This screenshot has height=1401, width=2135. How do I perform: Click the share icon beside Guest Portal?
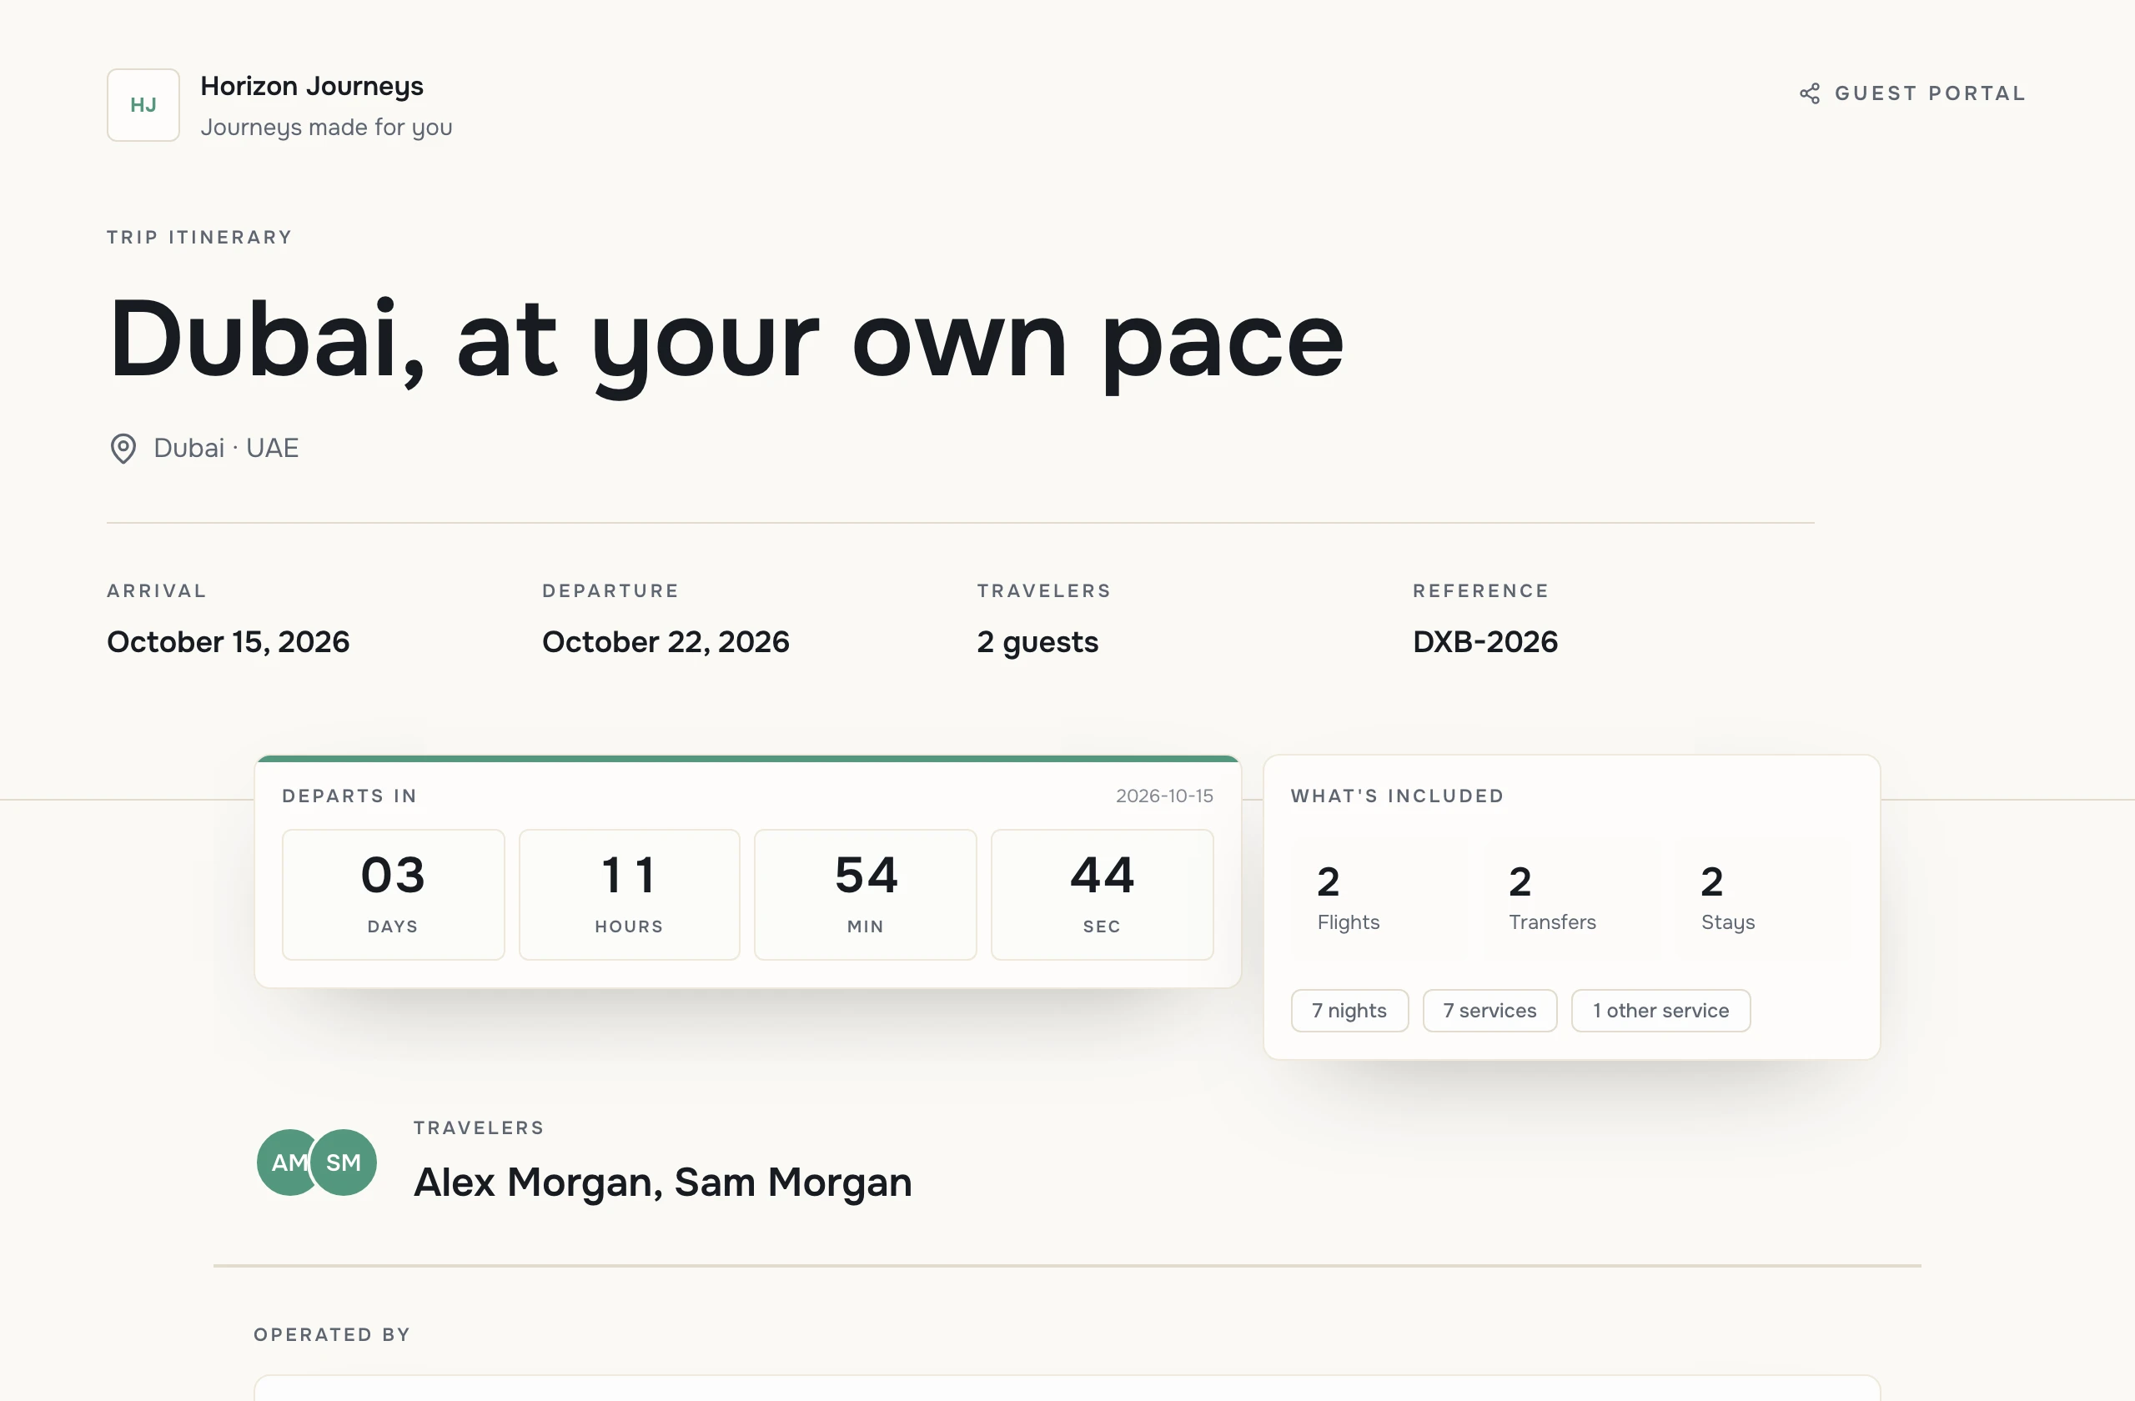[x=1810, y=93]
